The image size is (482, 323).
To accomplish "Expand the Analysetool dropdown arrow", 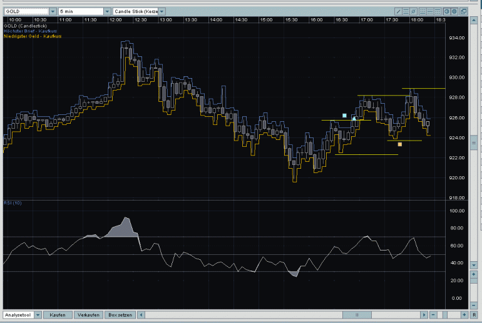I will (37, 315).
